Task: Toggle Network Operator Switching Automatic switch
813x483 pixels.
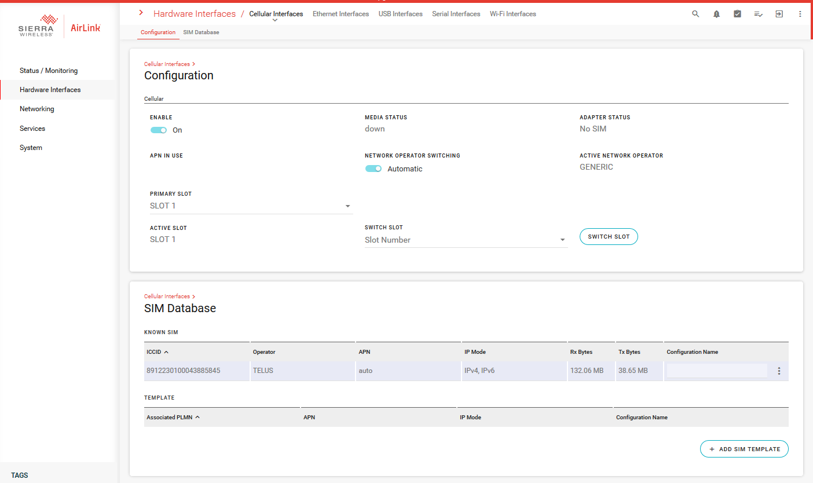Action: [x=373, y=169]
